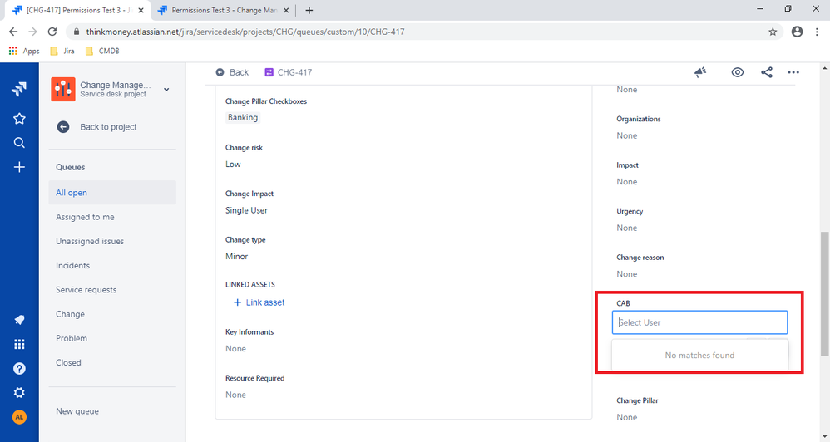Close the second Permissions Test 3 tab
Image resolution: width=830 pixels, height=442 pixels.
(286, 10)
